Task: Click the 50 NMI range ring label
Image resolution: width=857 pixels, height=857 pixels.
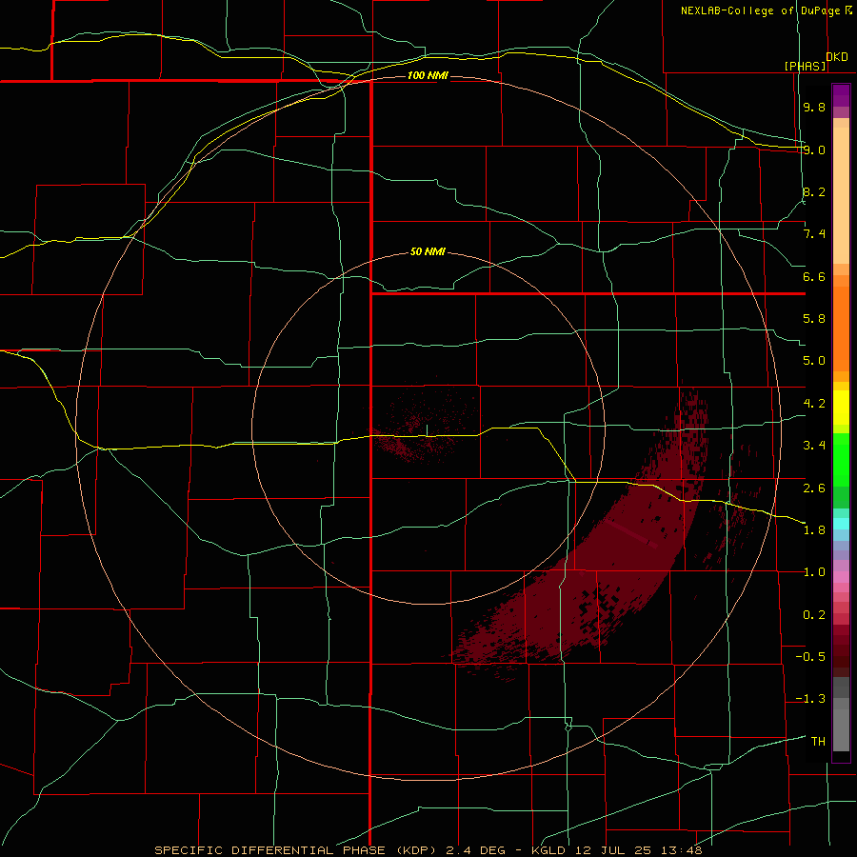Action: [428, 251]
